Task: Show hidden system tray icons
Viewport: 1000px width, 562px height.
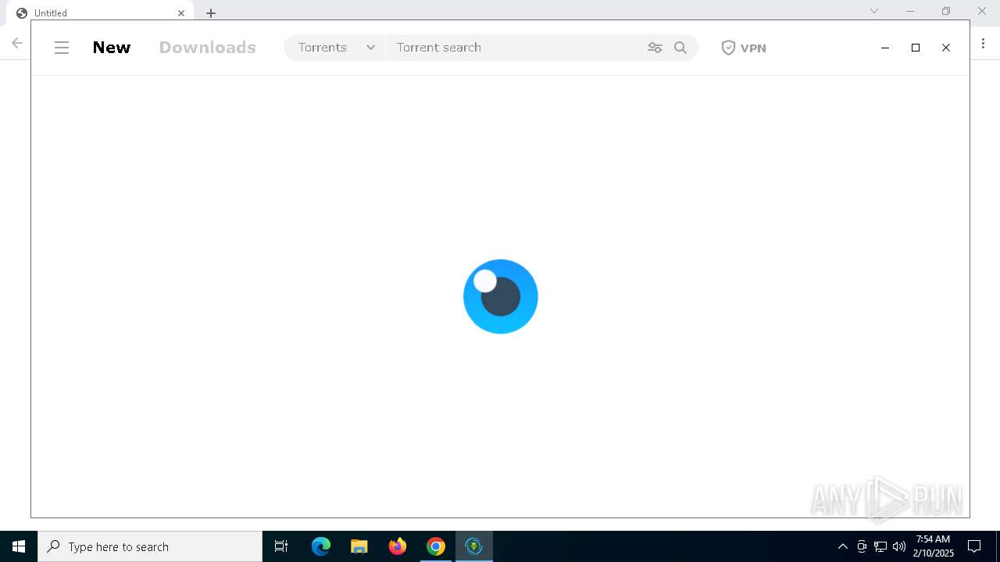Action: pyautogui.click(x=843, y=546)
